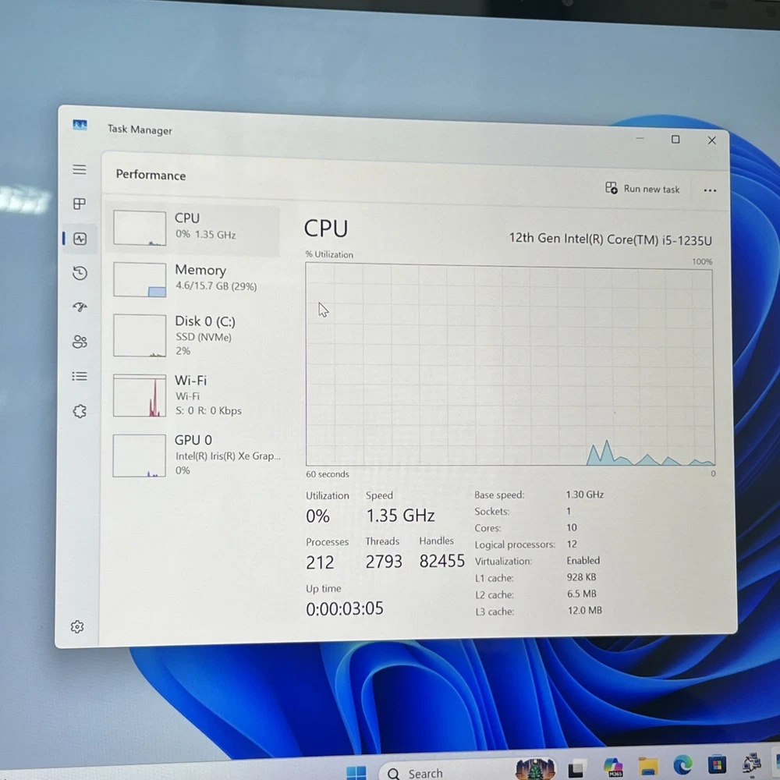Viewport: 780px width, 780px height.
Task: Open the hamburger navigation menu
Action: pyautogui.click(x=80, y=169)
